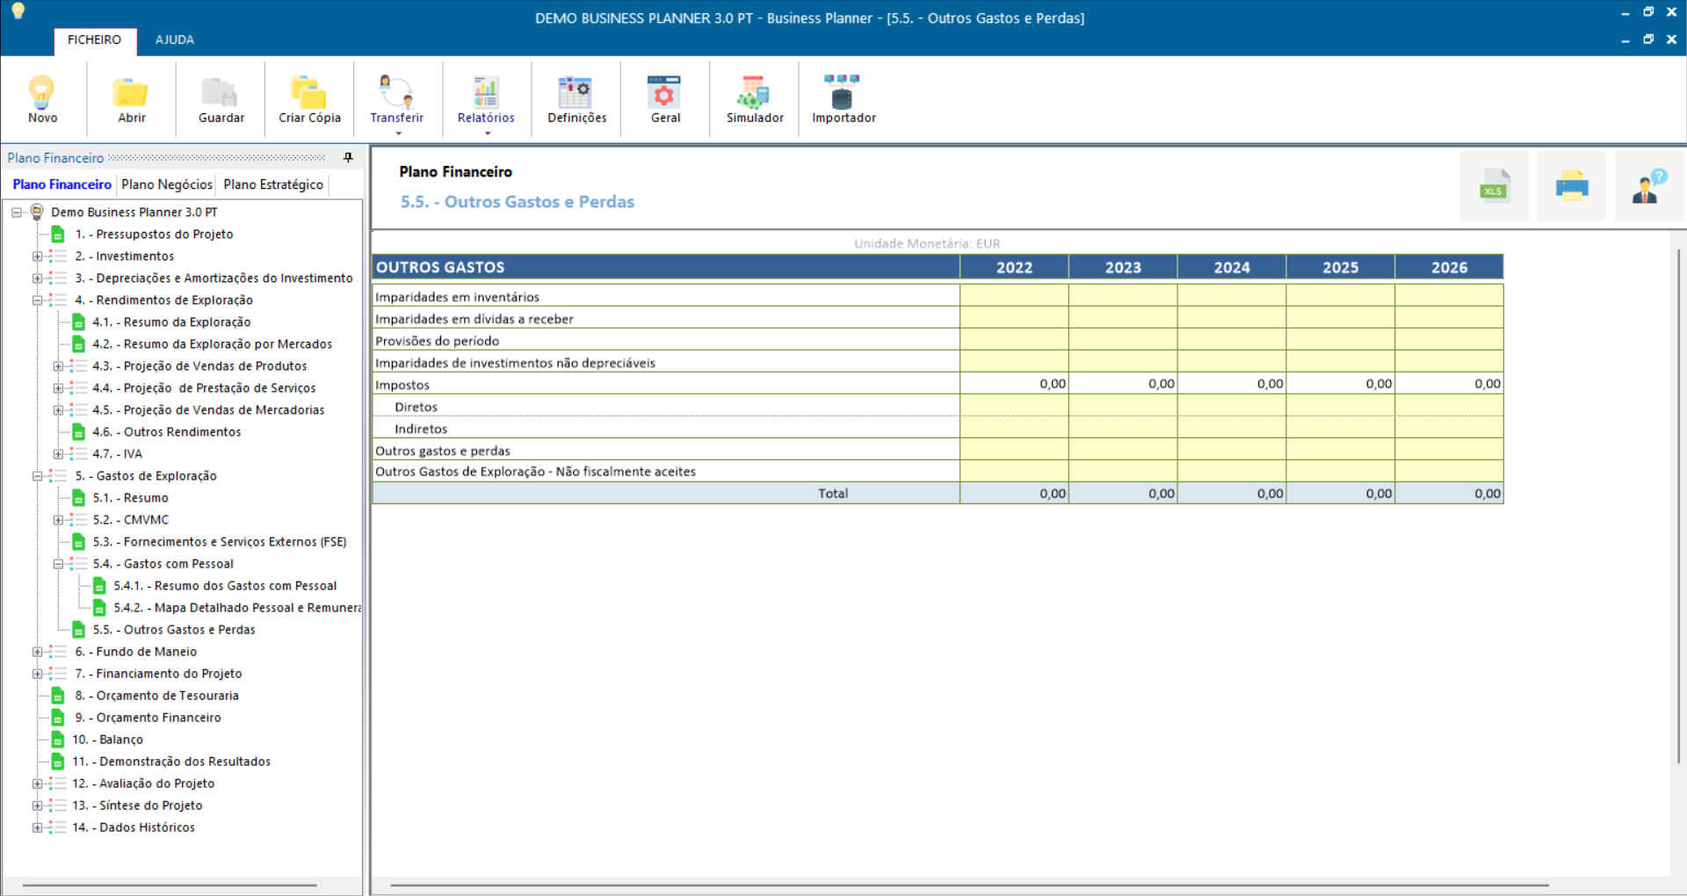
Task: Select 8. - Orçamento de Tesouraria
Action: click(x=156, y=696)
